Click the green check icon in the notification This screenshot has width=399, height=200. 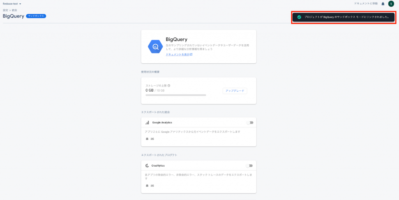click(x=299, y=17)
